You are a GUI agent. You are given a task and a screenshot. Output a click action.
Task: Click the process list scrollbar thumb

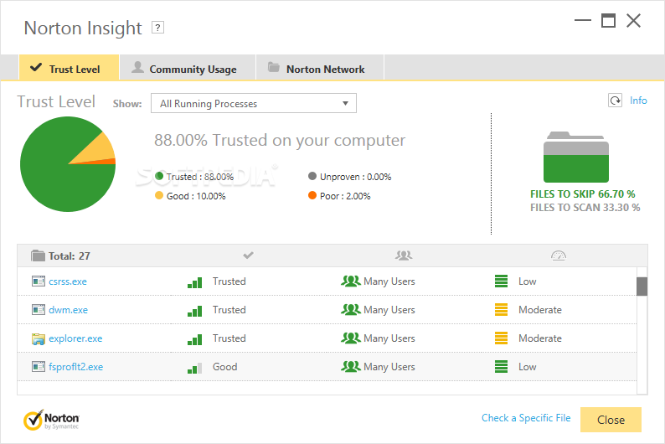642,287
